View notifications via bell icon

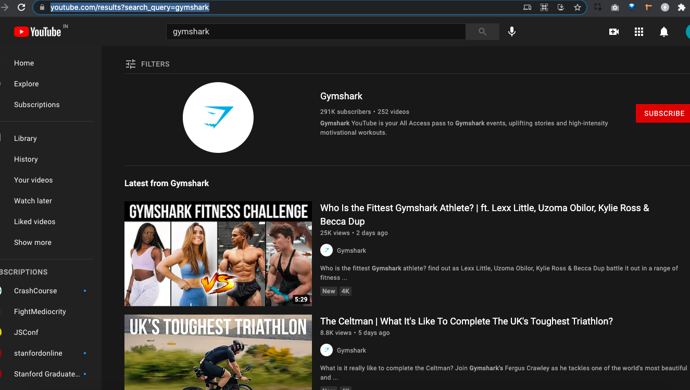coord(664,32)
